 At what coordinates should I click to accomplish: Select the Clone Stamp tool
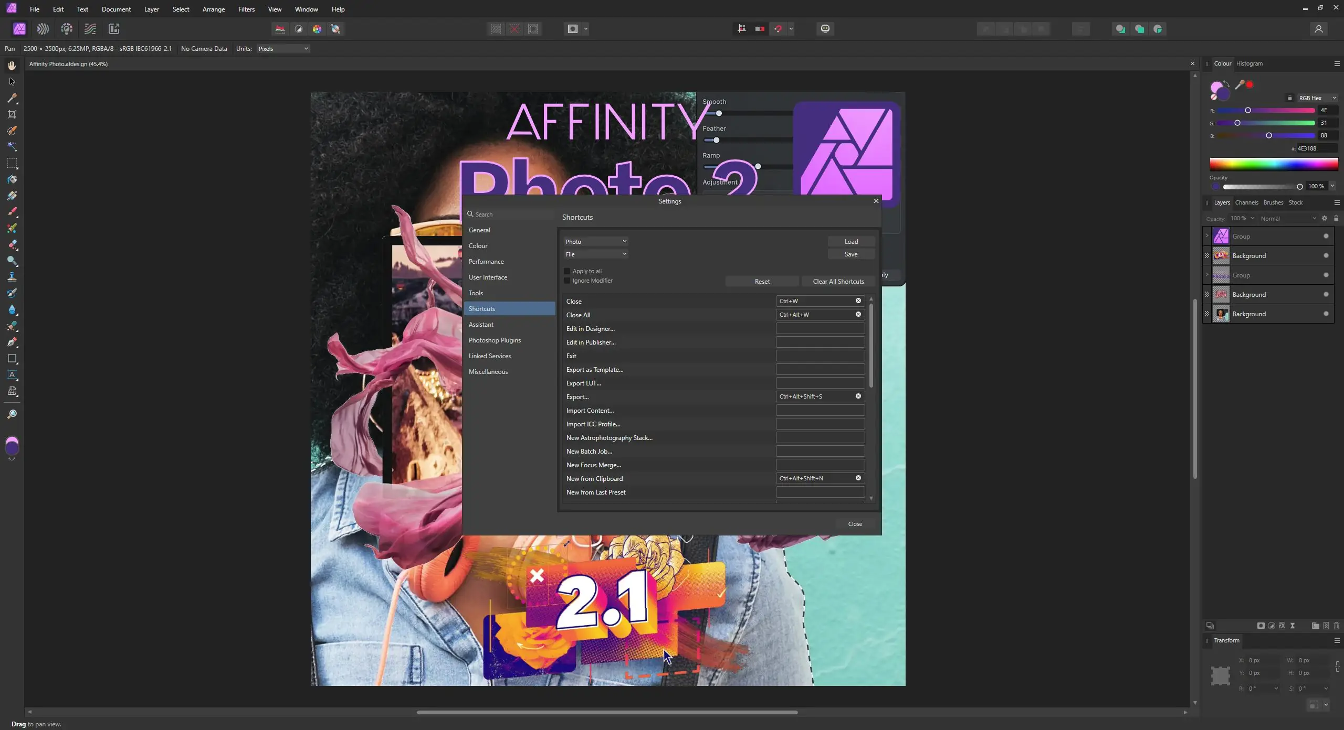(x=12, y=277)
